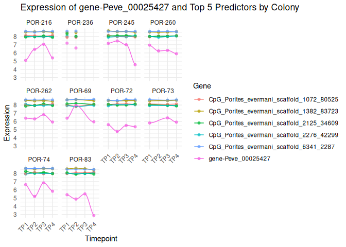Click the gene-Peve_00025427 legend label text
The image size is (346, 247).
pos(239,158)
